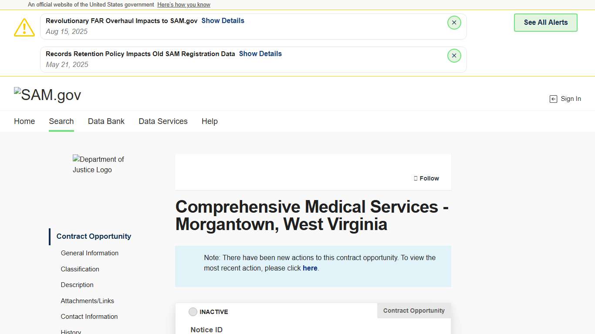Open the Help menu item
The image size is (595, 334).
coord(210,121)
